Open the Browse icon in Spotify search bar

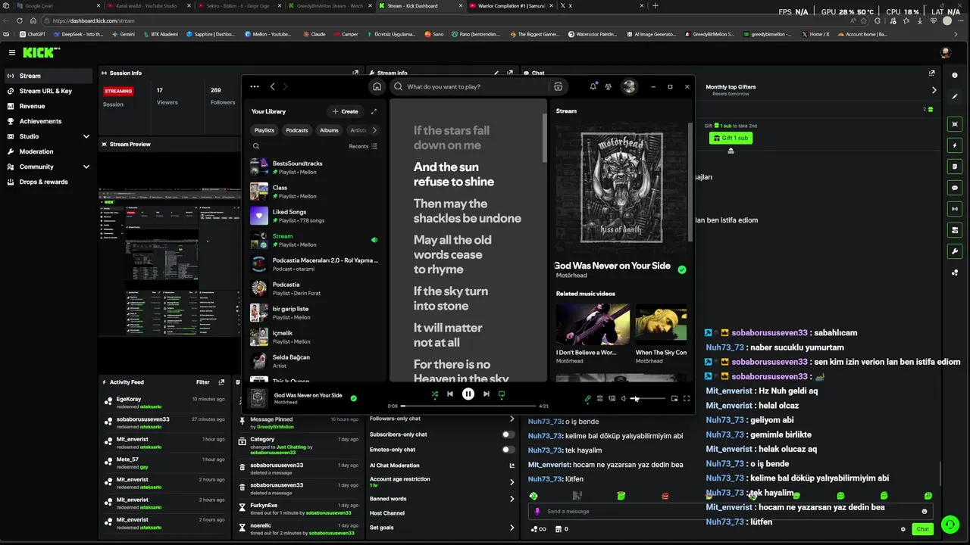[559, 86]
